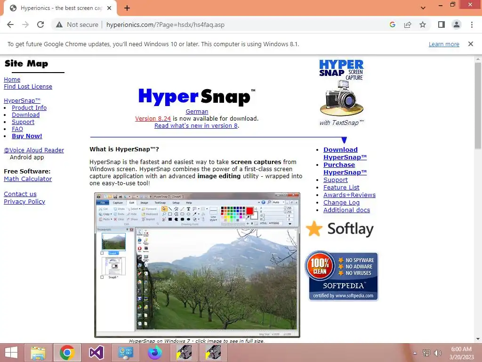Open the sidebar Support link
482x362 pixels.
(23, 122)
